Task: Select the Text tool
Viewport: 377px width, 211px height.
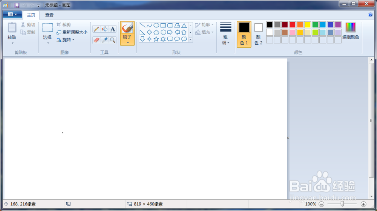Action: click(112, 29)
